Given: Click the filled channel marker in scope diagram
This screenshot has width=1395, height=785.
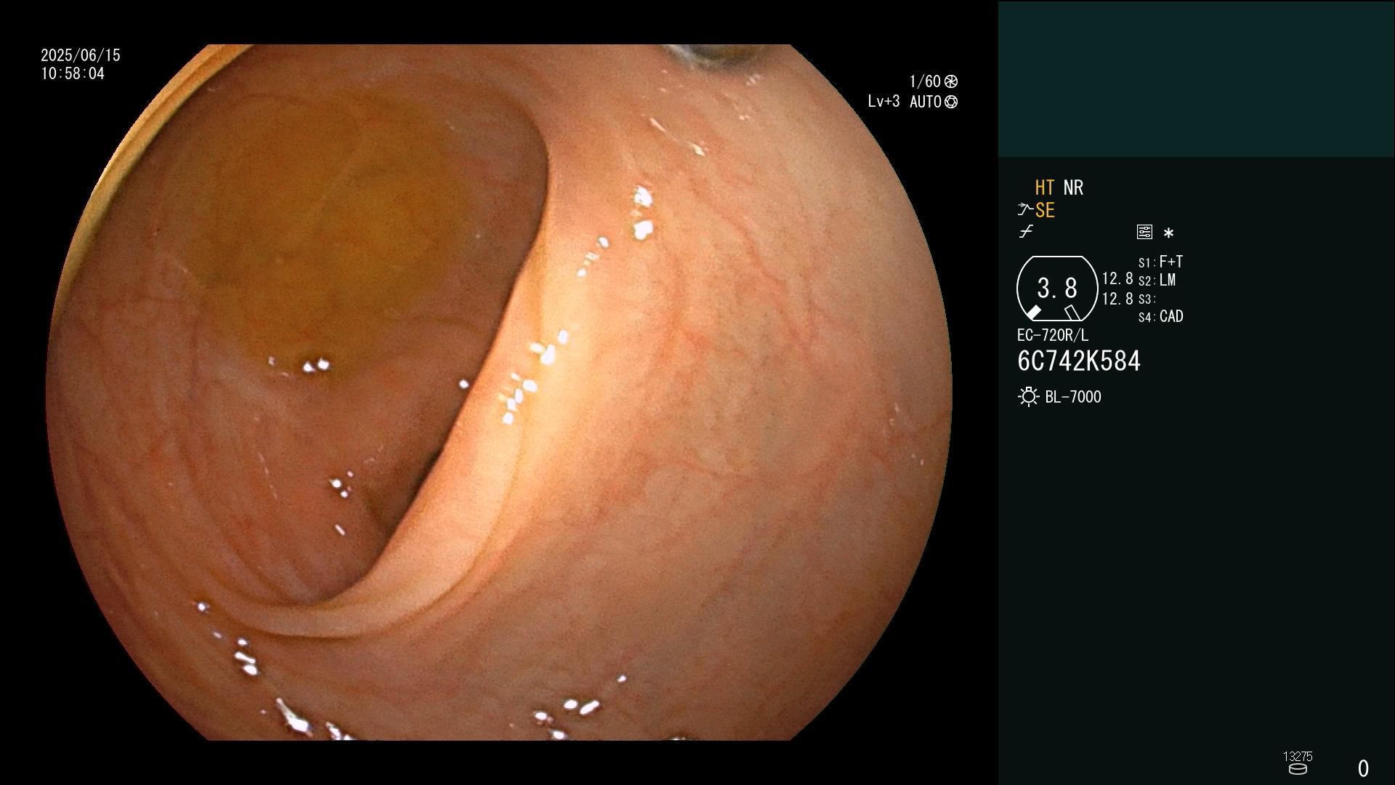Looking at the screenshot, I should pos(1033,313).
